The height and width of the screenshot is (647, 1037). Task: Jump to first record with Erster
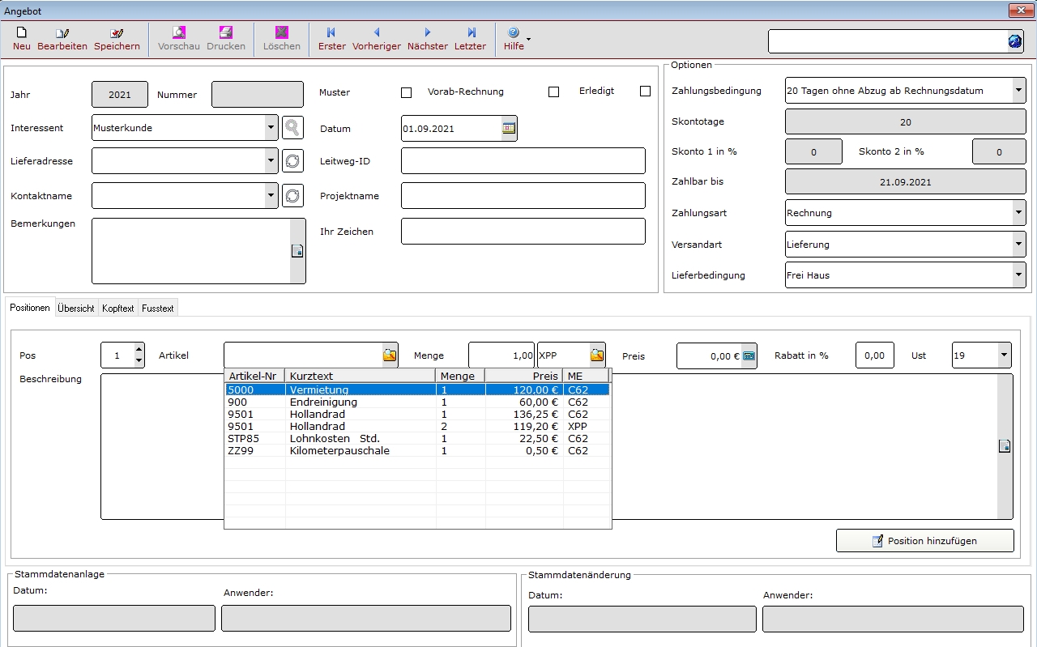[331, 38]
